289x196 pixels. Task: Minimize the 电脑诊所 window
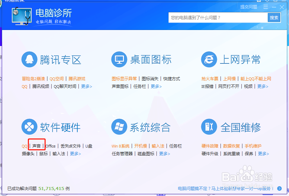[x=274, y=7]
